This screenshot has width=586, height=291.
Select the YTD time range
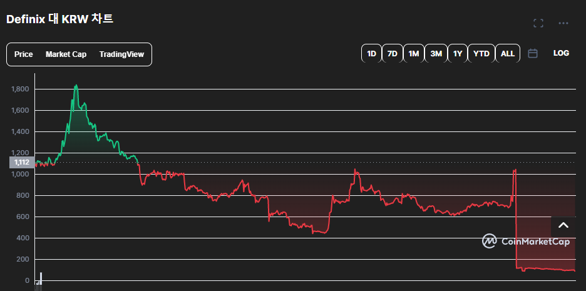[x=481, y=53]
